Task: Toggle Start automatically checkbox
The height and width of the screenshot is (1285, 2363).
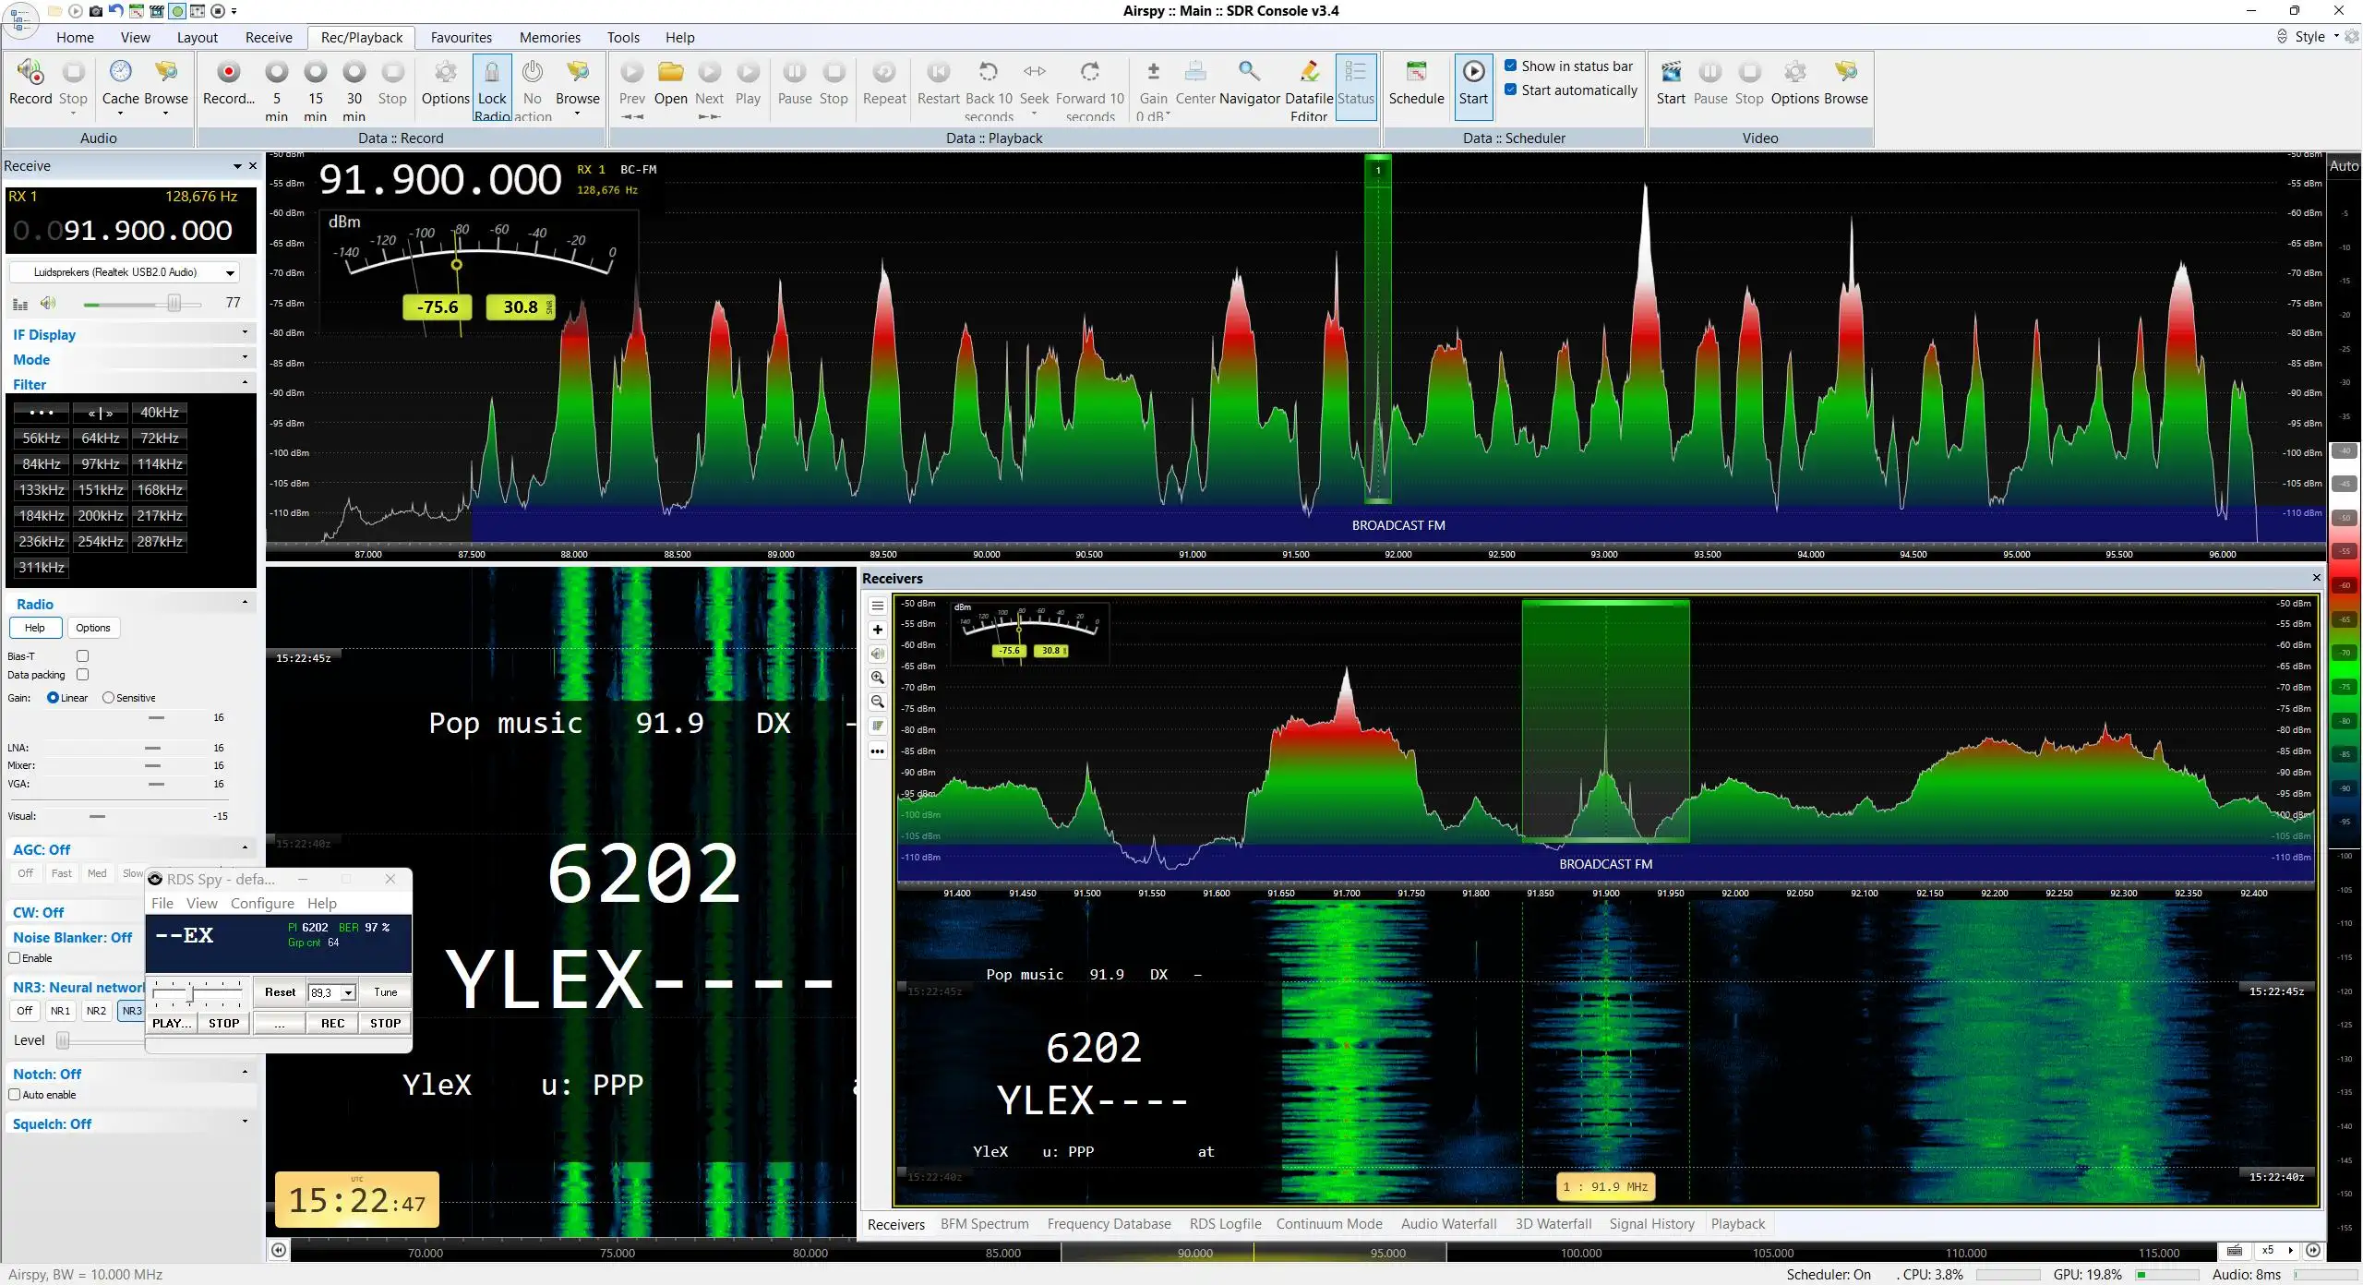Action: pyautogui.click(x=1511, y=90)
